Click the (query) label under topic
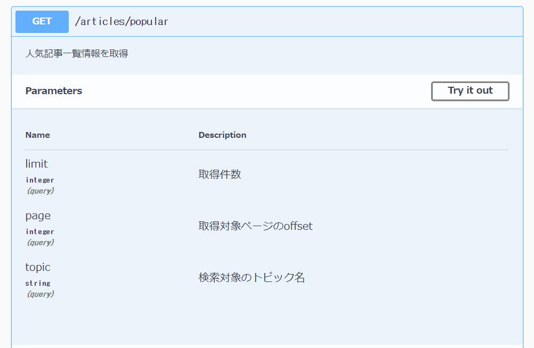 click(40, 294)
